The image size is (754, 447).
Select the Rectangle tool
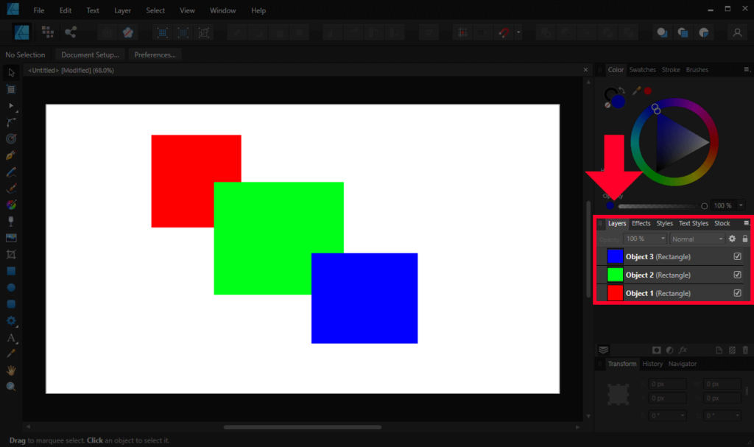coord(10,270)
